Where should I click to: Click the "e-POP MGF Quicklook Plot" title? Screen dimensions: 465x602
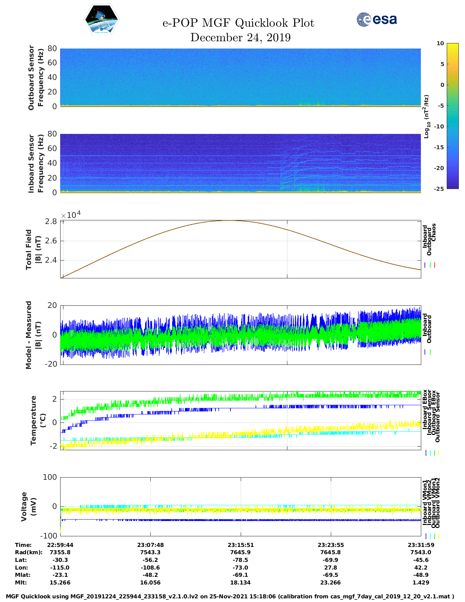(238, 23)
